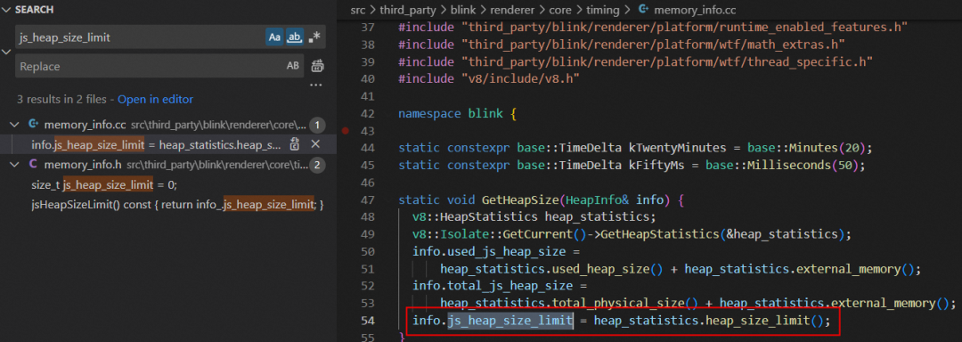The width and height of the screenshot is (962, 342).
Task: Click the math_extras.h include line
Action: [x=622, y=45]
